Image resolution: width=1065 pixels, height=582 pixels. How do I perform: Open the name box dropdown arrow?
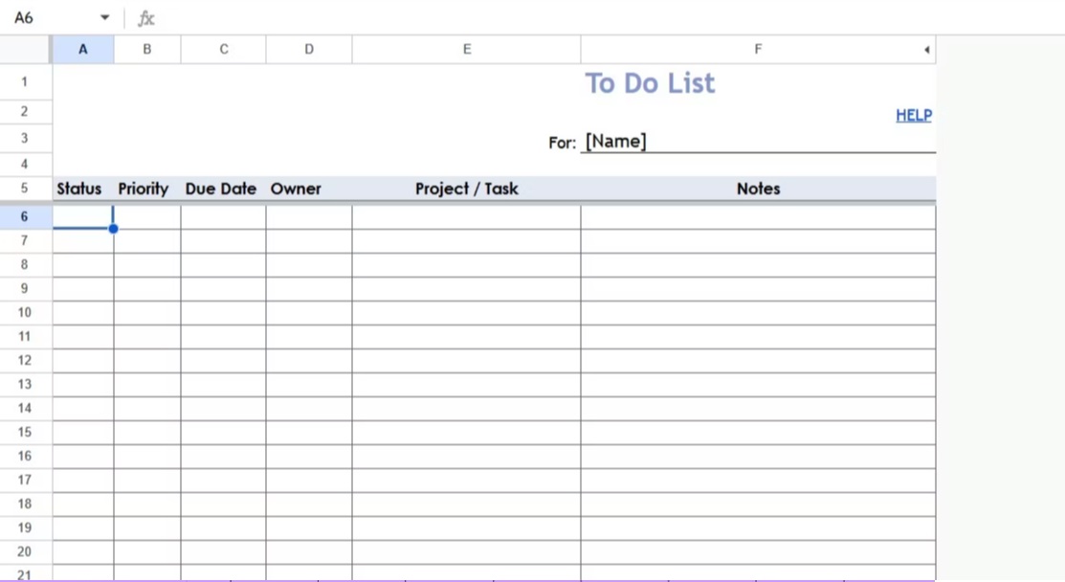coord(104,16)
